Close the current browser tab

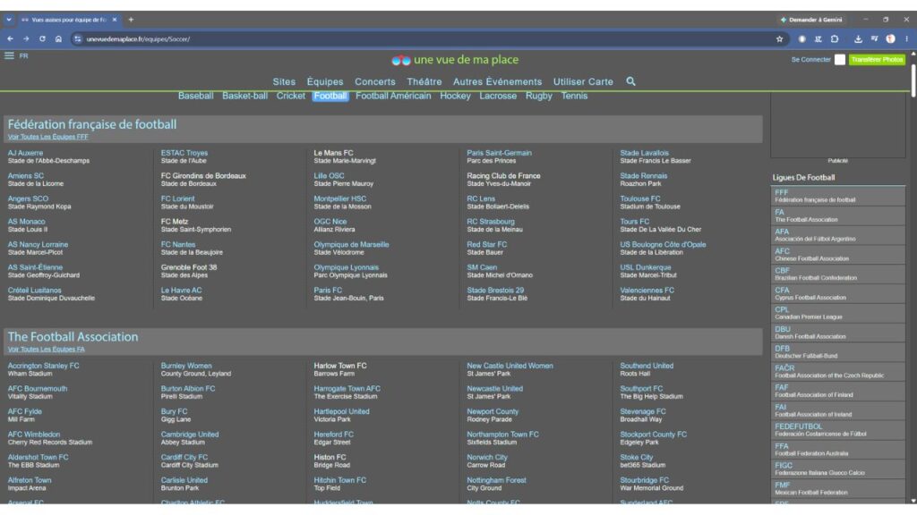115,20
